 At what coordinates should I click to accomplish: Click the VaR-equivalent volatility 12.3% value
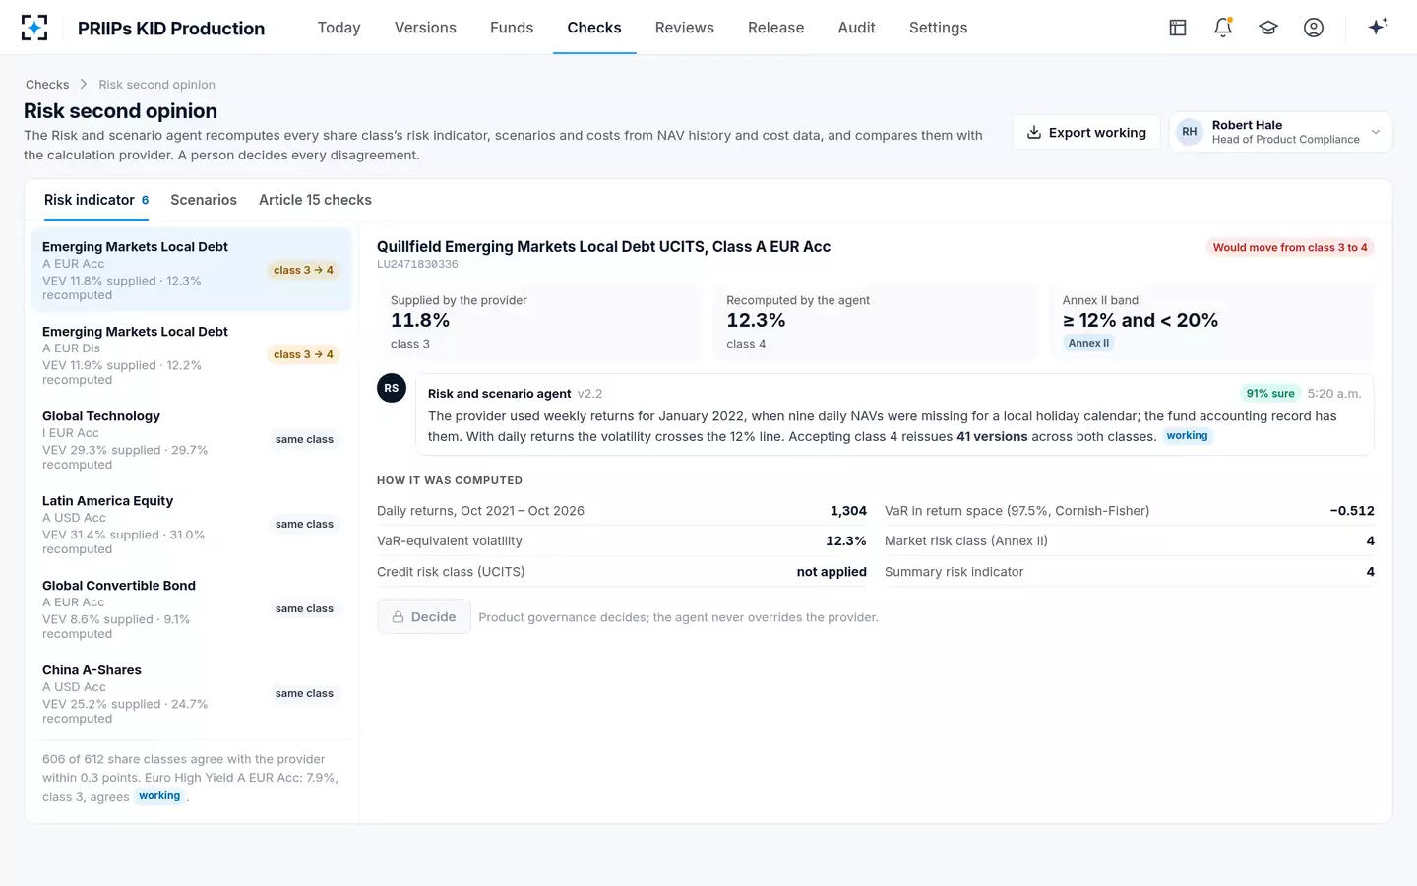(845, 541)
